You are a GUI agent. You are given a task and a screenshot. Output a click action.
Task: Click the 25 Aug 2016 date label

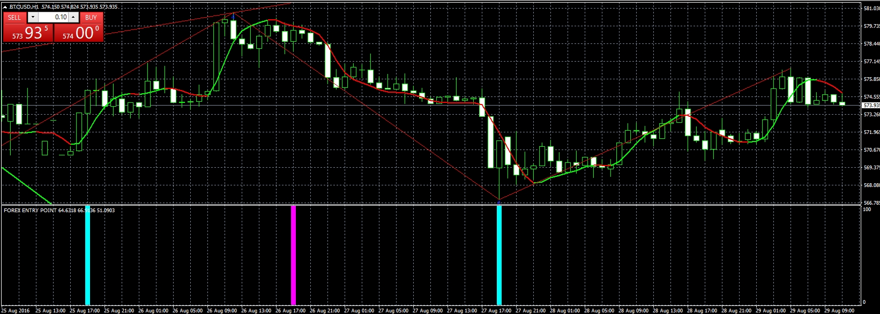(x=16, y=311)
